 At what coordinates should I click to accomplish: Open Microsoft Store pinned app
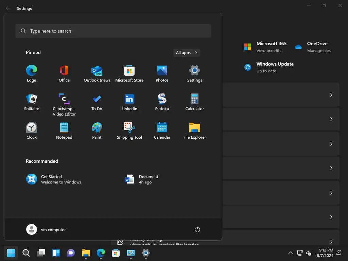(129, 74)
